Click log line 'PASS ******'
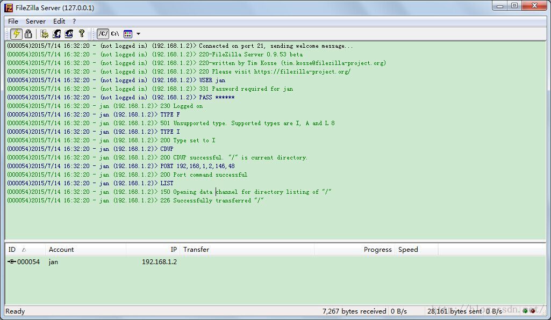This screenshot has height=320, width=551. point(120,98)
